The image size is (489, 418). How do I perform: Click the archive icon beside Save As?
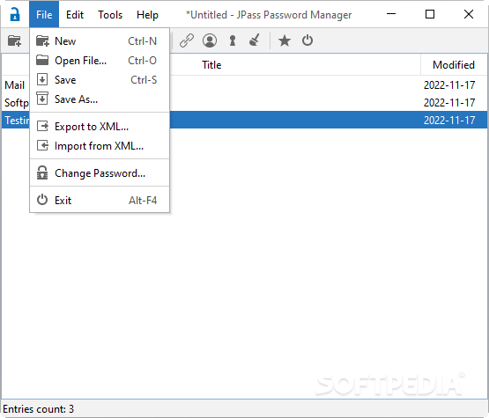tap(42, 99)
